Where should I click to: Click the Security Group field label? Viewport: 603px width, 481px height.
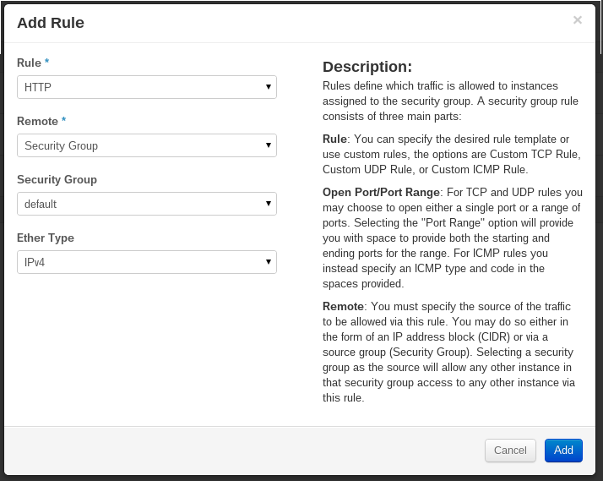pyautogui.click(x=57, y=180)
